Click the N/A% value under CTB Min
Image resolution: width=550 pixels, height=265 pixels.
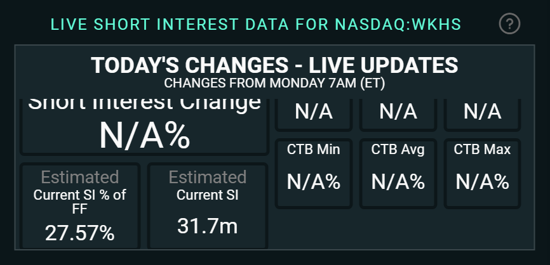[x=314, y=182]
